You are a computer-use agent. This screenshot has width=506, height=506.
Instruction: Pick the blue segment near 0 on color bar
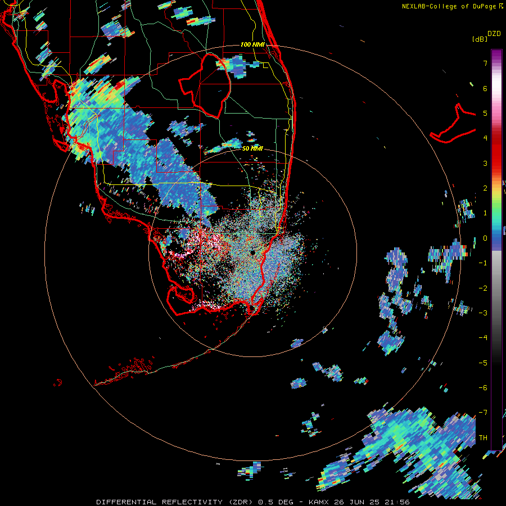coord(496,238)
